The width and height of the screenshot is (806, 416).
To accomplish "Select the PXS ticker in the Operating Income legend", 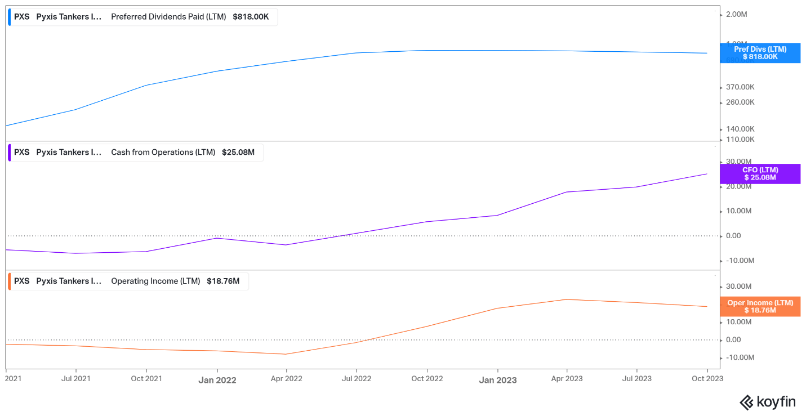I will coord(21,281).
